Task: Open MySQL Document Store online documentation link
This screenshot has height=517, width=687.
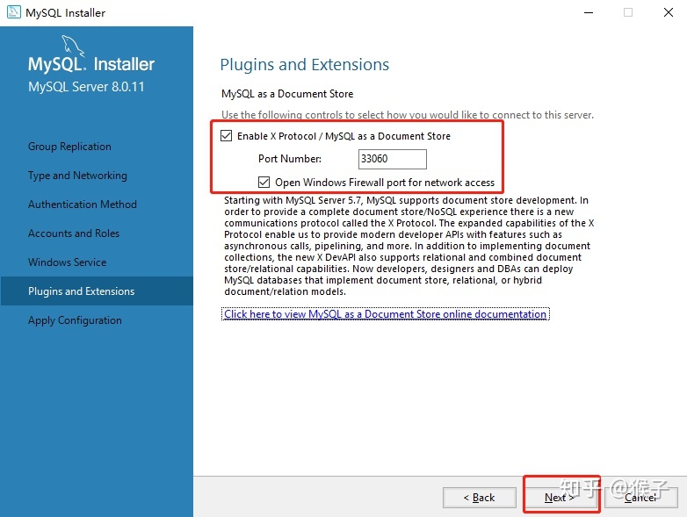Action: click(385, 314)
